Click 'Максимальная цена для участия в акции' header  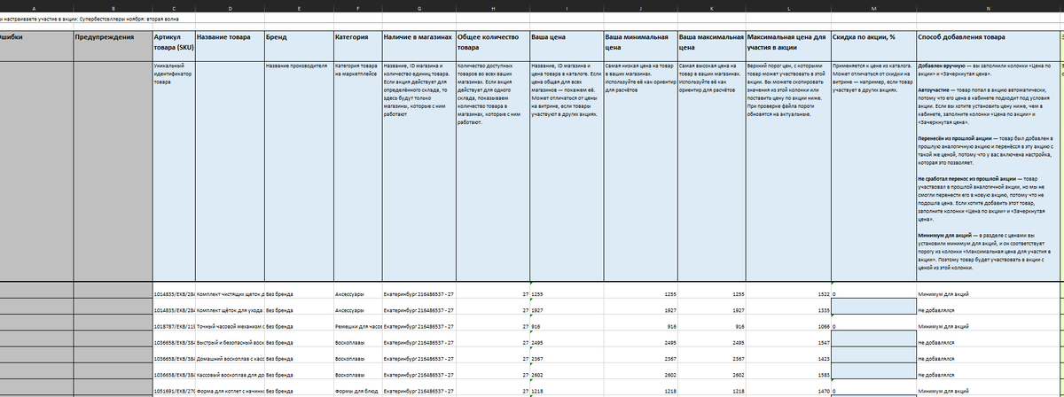point(788,44)
